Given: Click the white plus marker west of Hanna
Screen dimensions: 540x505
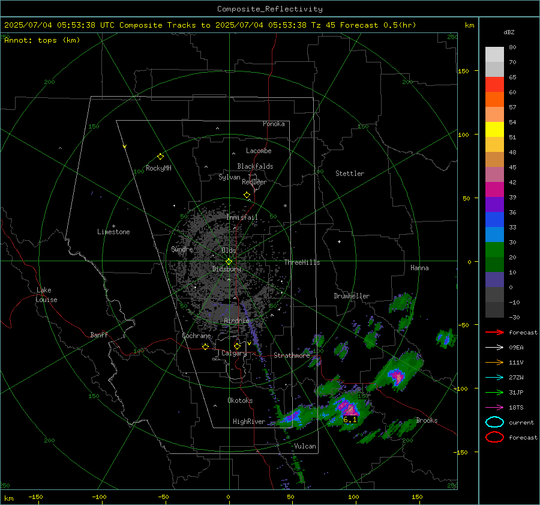Looking at the screenshot, I should [339, 241].
